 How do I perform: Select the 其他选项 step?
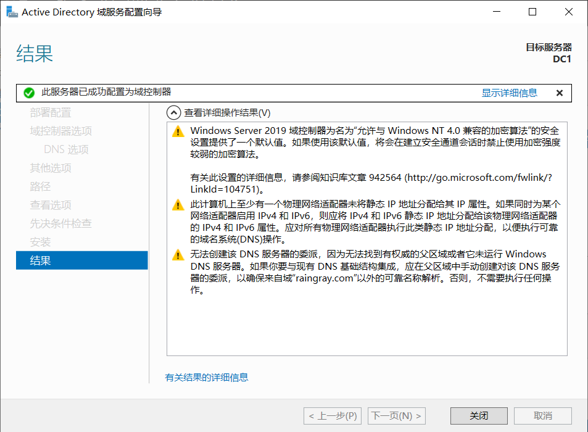[51, 168]
